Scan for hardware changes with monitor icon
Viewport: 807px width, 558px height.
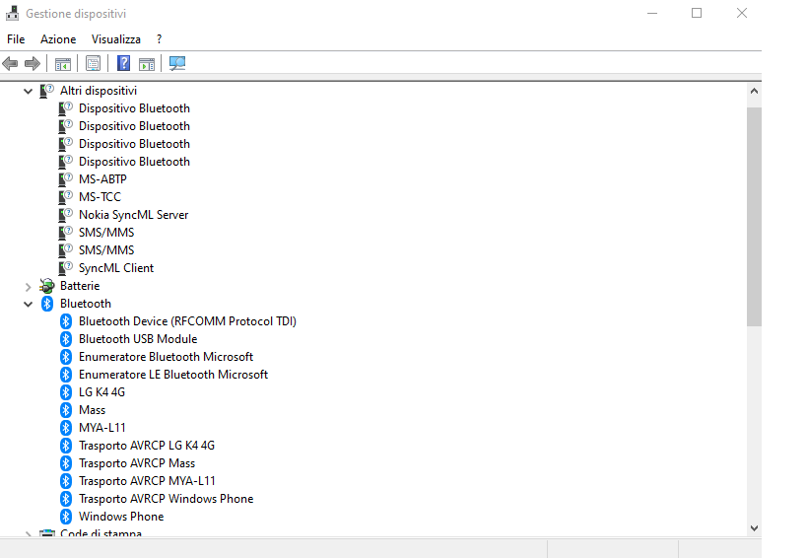[x=177, y=63]
